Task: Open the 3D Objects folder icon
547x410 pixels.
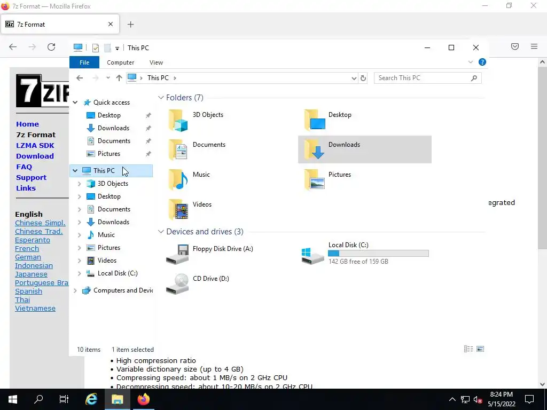Action: click(x=178, y=120)
